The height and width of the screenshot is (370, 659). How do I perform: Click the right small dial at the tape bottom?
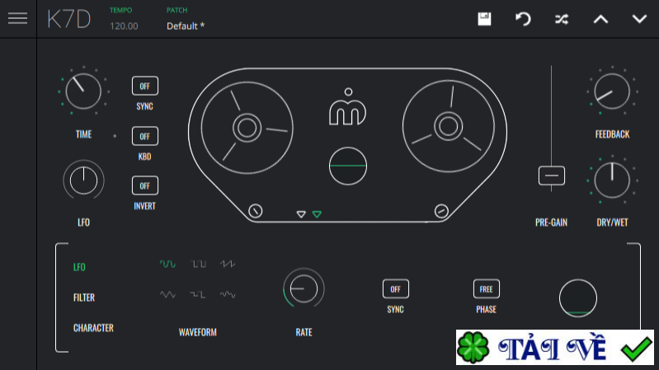pos(441,211)
